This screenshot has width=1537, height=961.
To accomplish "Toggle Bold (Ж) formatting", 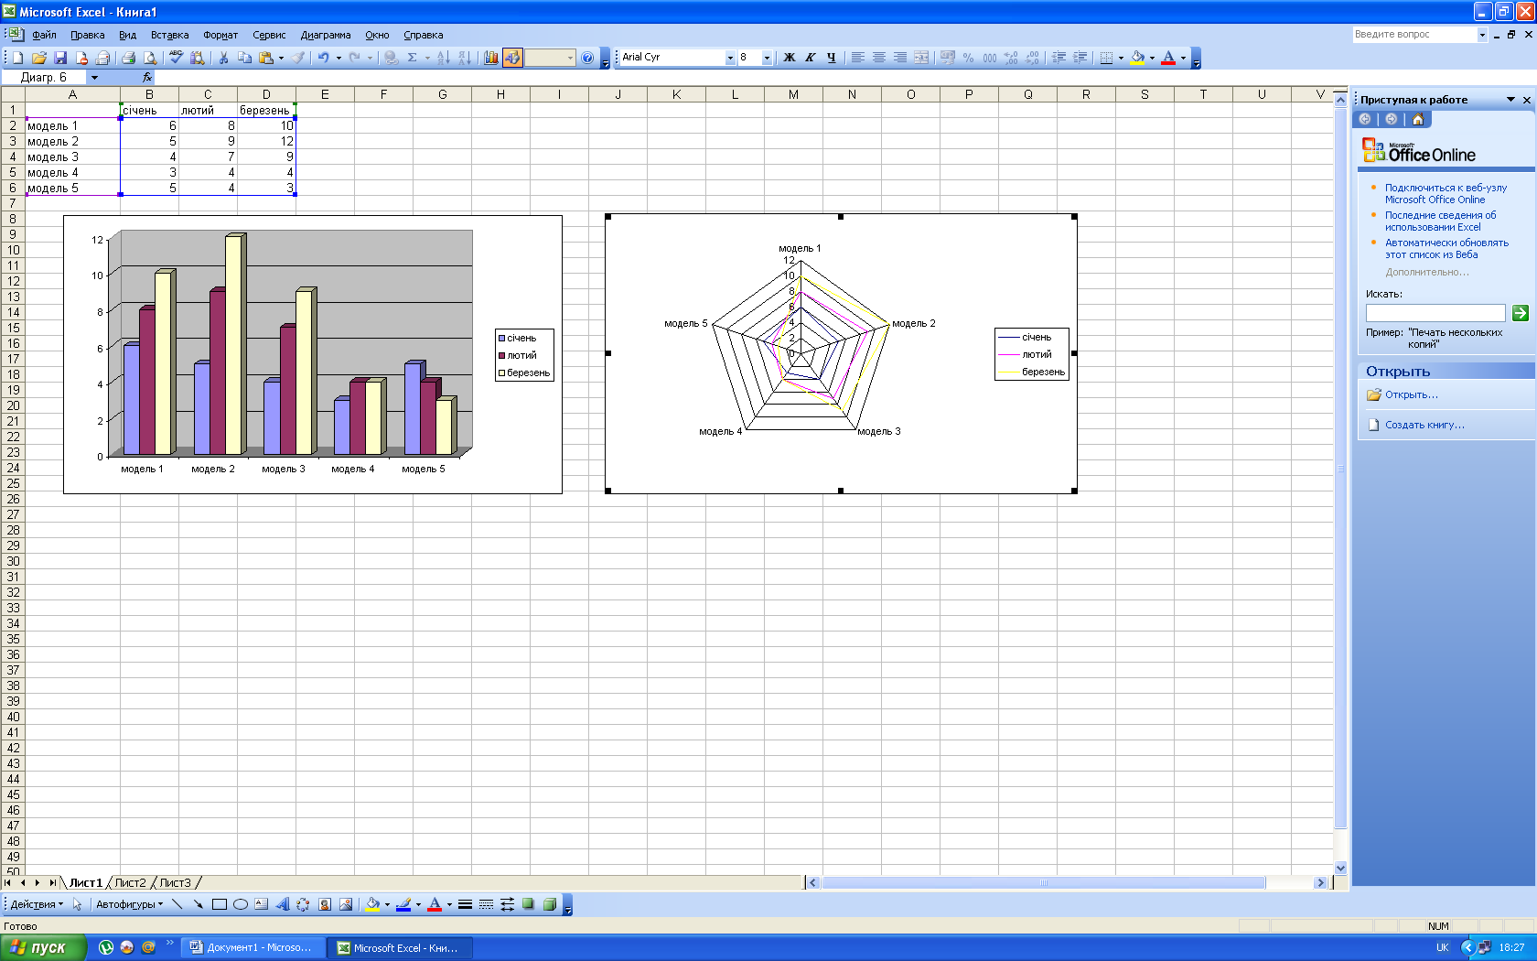I will click(789, 58).
